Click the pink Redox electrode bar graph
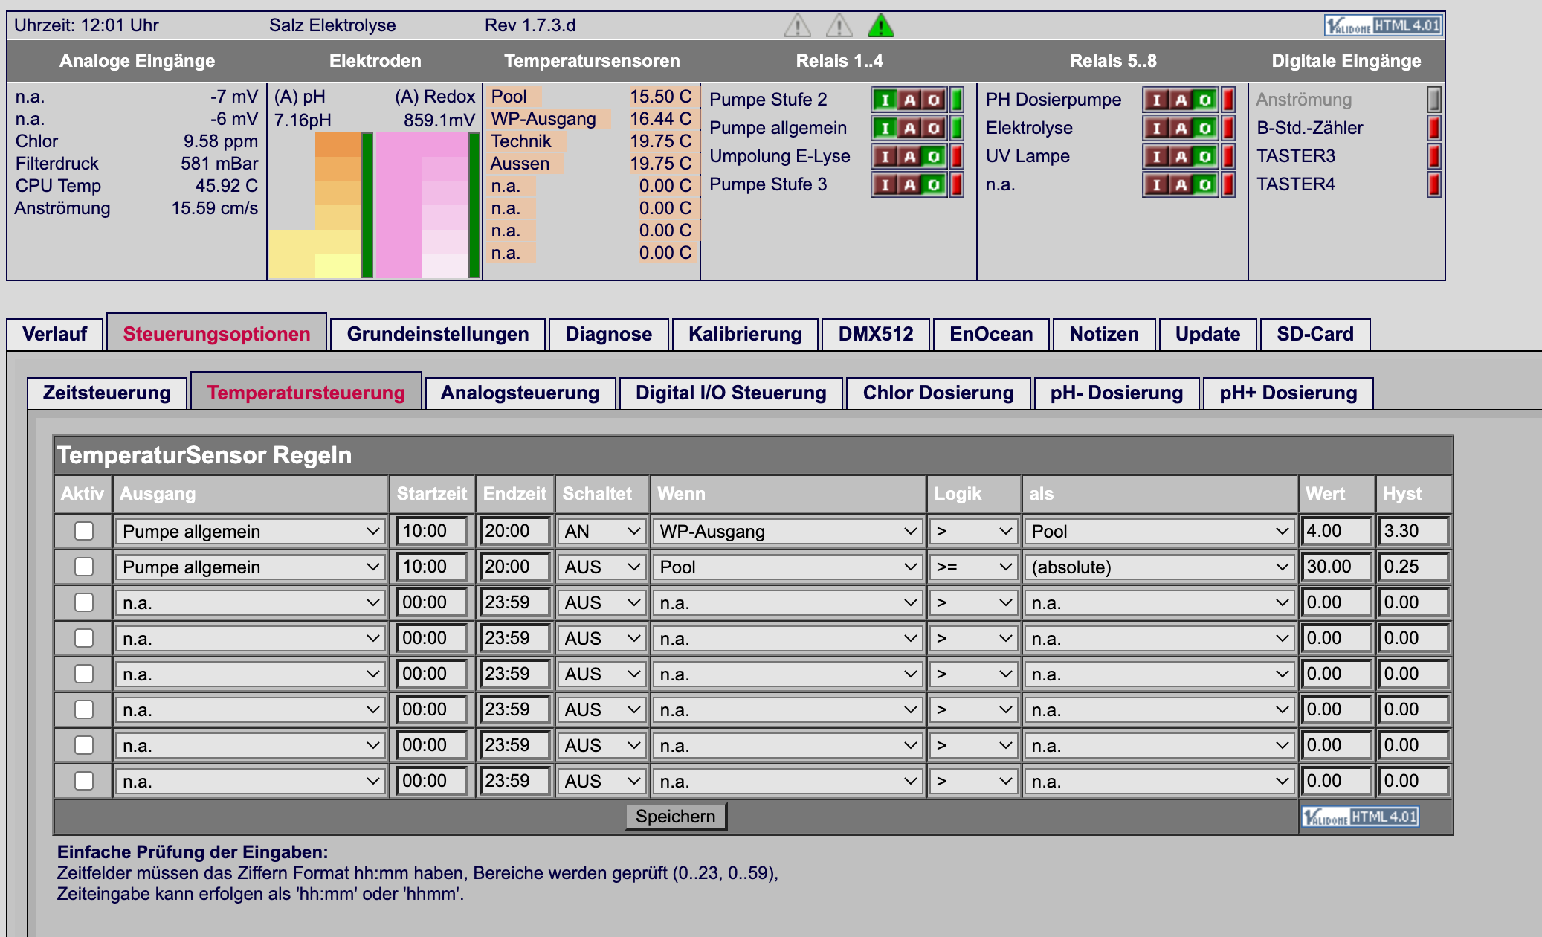Screen dimensions: 1542x937 click(x=428, y=205)
